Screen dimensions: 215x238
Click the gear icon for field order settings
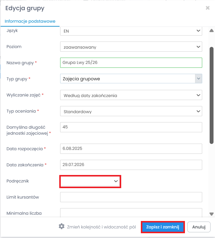click(x=62, y=226)
